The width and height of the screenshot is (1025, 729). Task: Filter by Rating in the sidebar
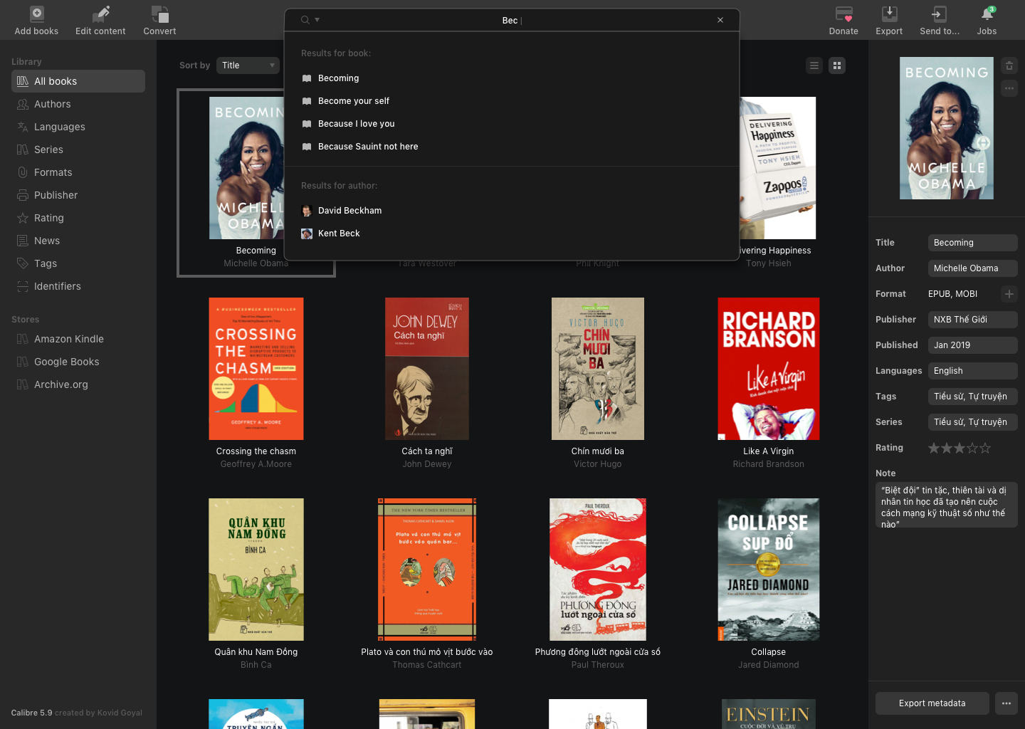pyautogui.click(x=78, y=218)
